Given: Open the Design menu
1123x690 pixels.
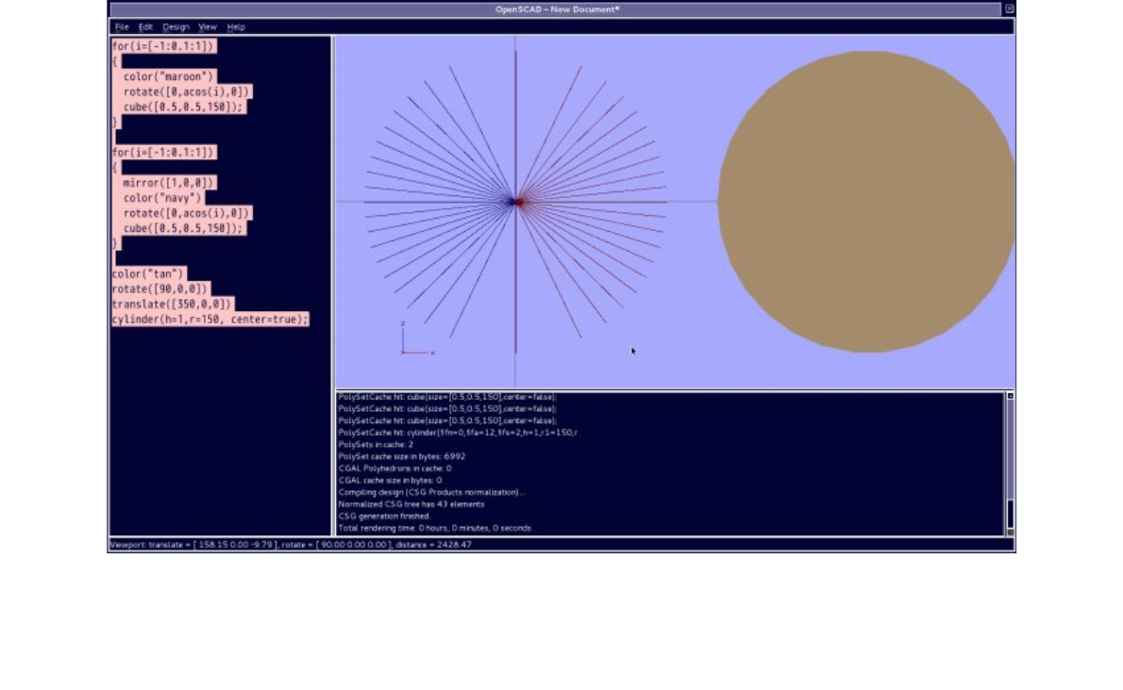Looking at the screenshot, I should point(176,26).
